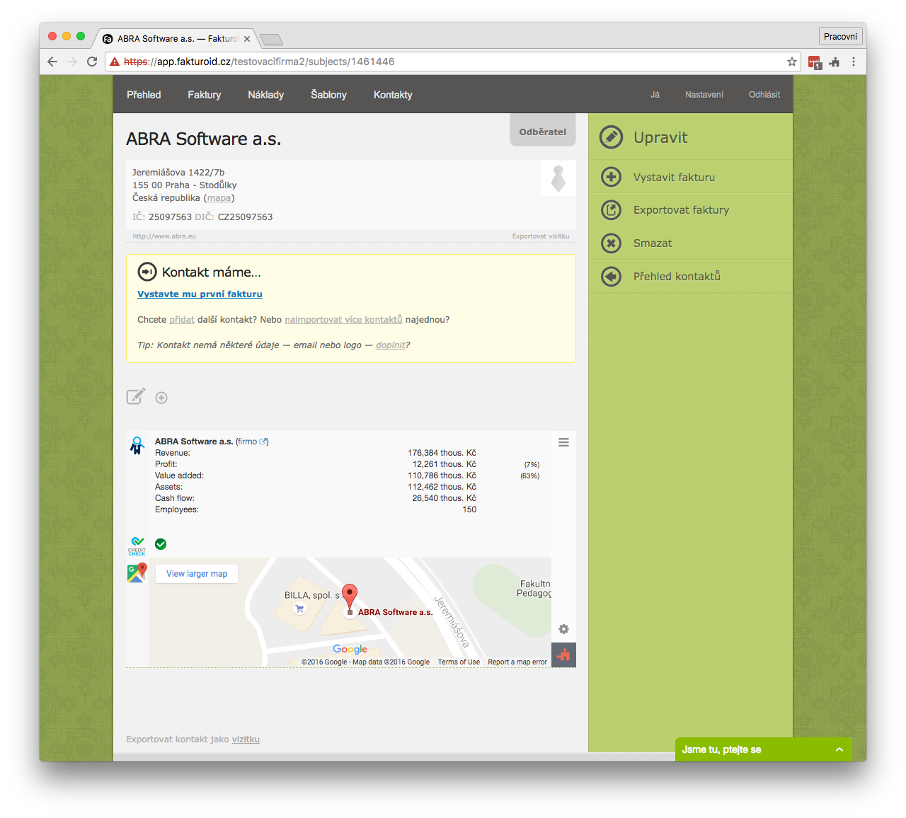The width and height of the screenshot is (906, 818).
Task: Click the mapa link in address
Action: [219, 198]
